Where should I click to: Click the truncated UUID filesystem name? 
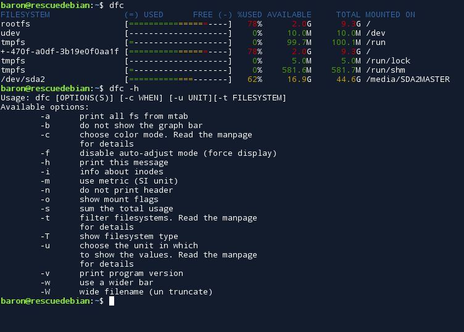tap(60, 52)
